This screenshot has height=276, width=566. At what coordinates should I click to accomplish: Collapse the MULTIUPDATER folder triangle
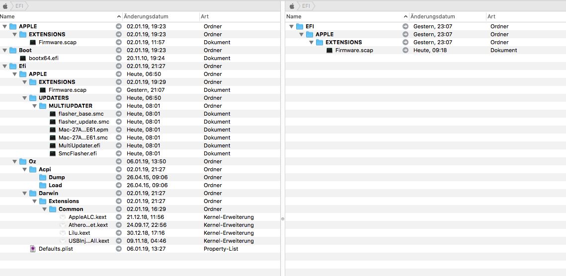(x=35, y=106)
